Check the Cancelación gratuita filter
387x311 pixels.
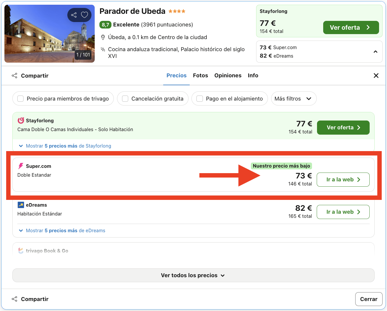point(125,98)
